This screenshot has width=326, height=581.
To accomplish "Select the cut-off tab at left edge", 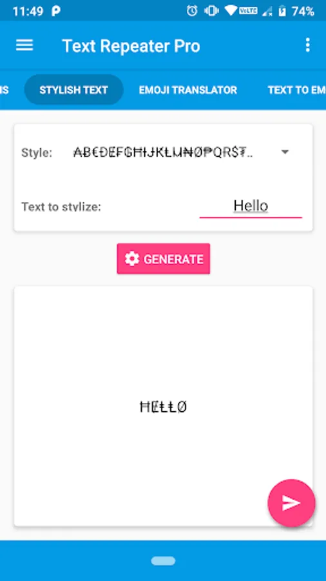I will pyautogui.click(x=5, y=90).
